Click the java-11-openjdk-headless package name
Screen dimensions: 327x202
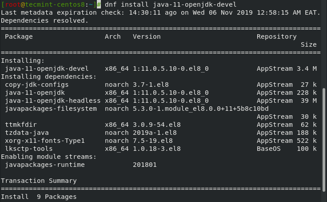click(x=51, y=101)
